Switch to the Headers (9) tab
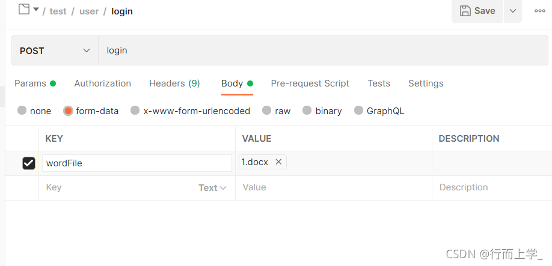This screenshot has height=266, width=552. point(174,83)
